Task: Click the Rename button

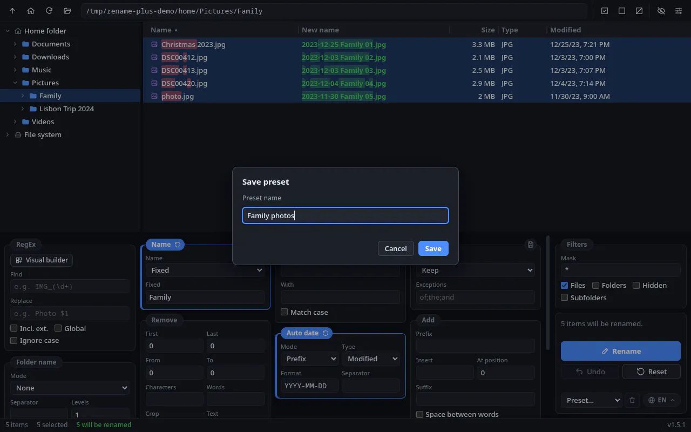Action: (x=621, y=351)
